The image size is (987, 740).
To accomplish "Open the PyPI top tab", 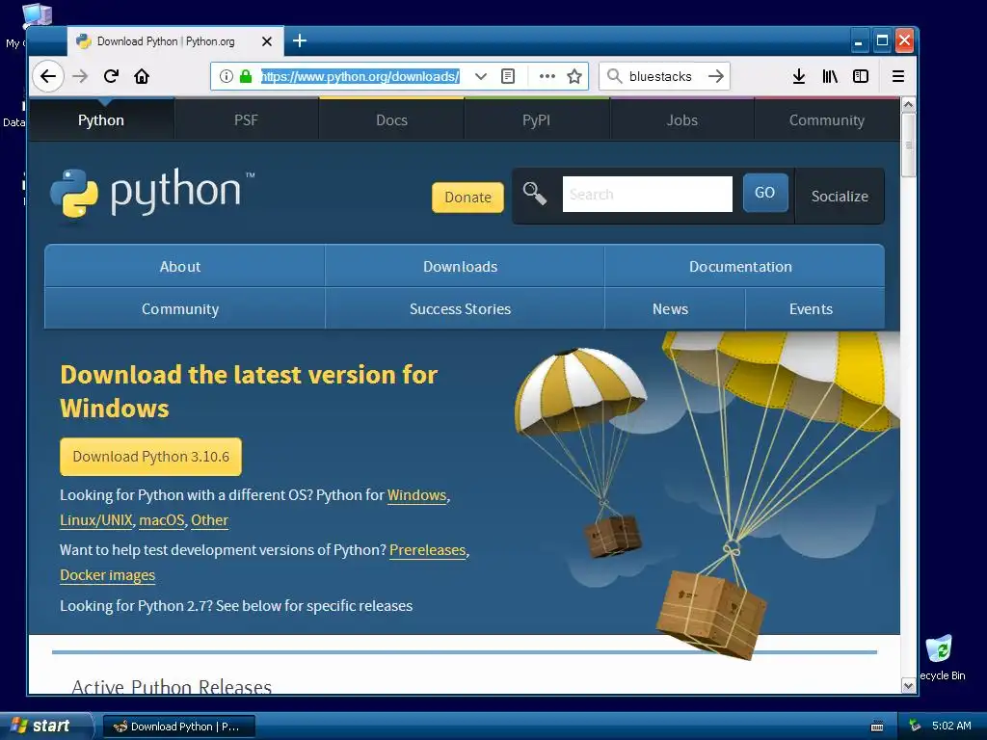I will point(536,120).
